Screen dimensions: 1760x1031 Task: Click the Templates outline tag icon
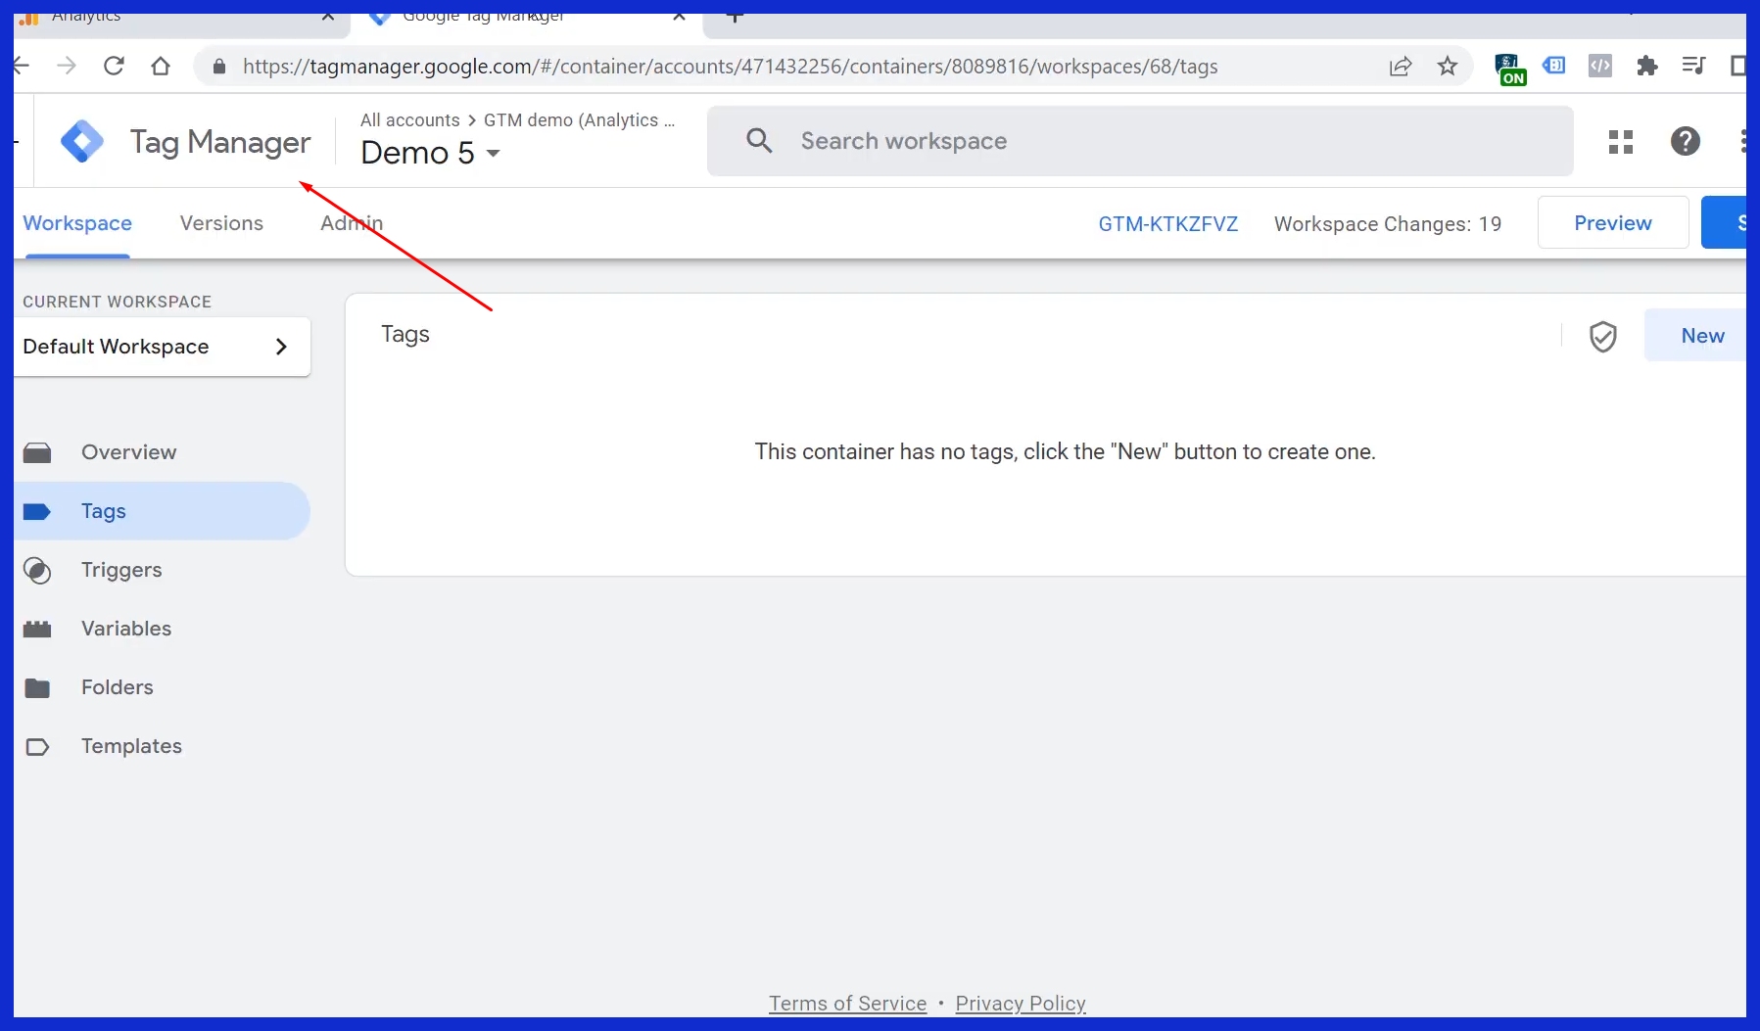pyautogui.click(x=37, y=746)
